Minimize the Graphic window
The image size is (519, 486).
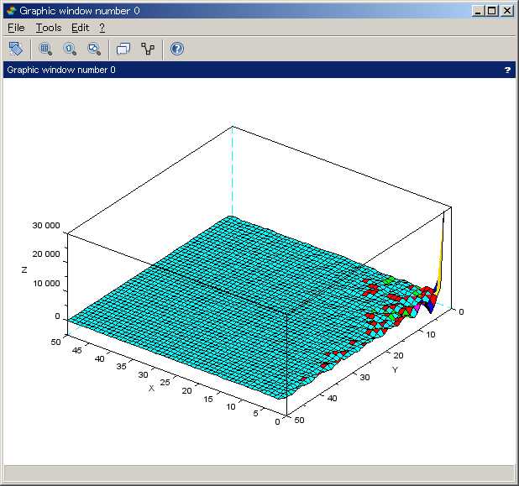[478, 11]
